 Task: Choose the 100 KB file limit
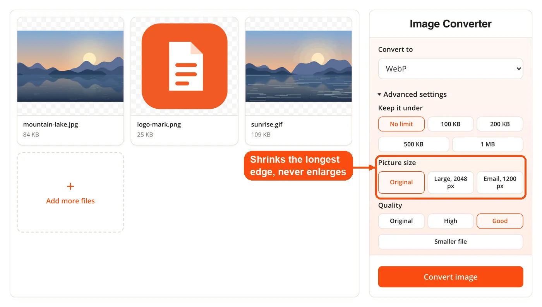[451, 124]
